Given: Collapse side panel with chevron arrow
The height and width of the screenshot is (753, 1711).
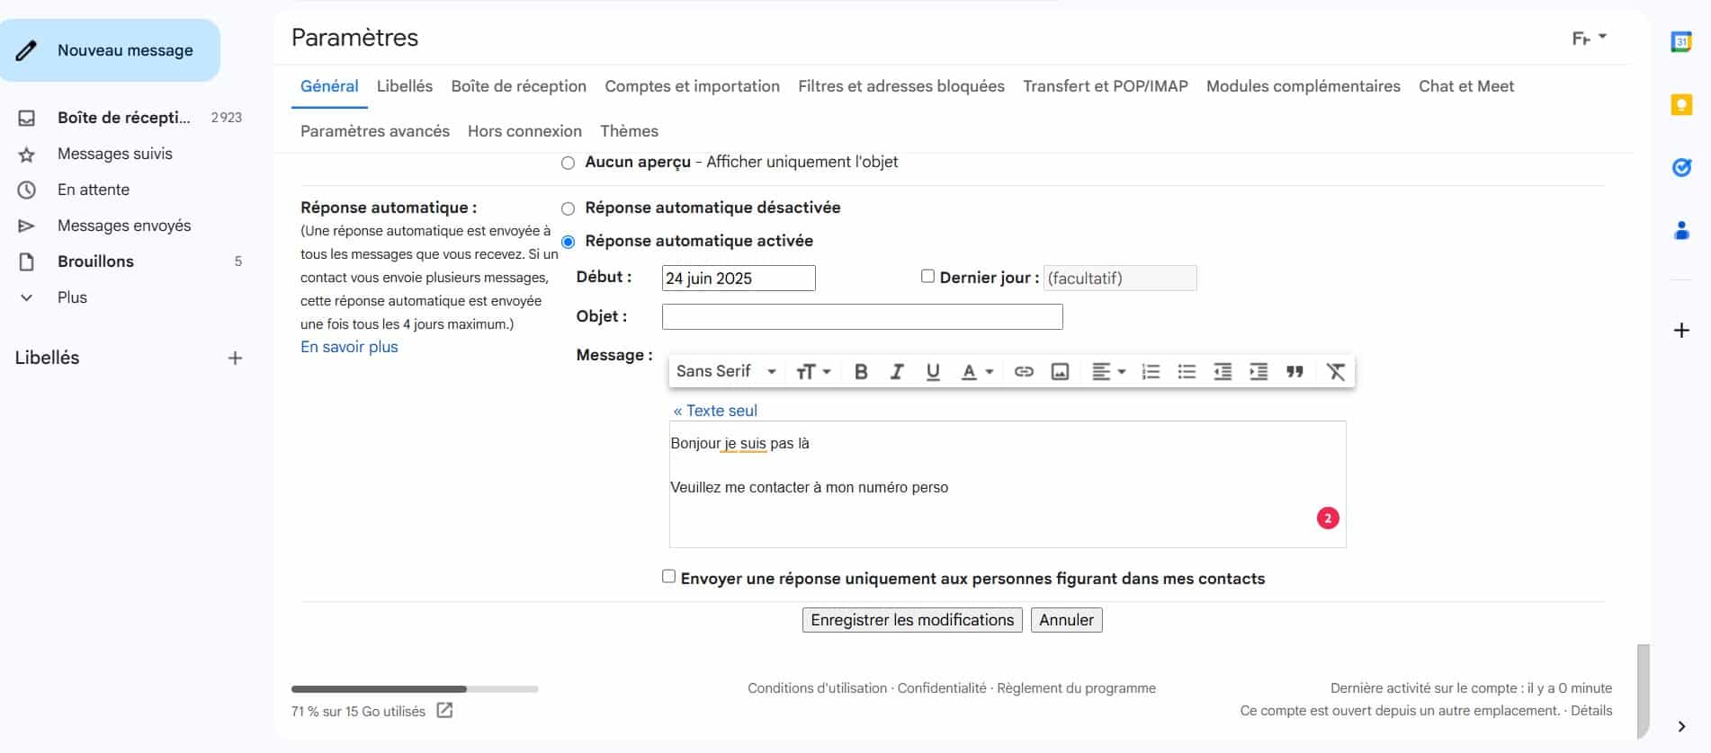Looking at the screenshot, I should point(1681,727).
